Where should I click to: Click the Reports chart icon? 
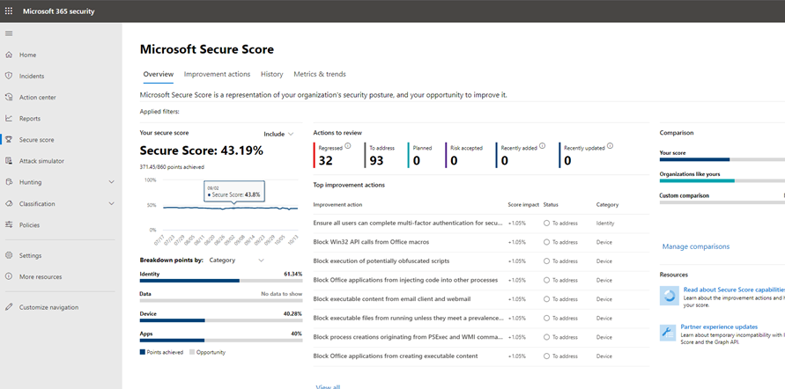pyautogui.click(x=9, y=119)
